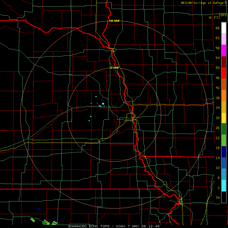
Task: Click the '[K FT]' units label
Action: [214, 17]
